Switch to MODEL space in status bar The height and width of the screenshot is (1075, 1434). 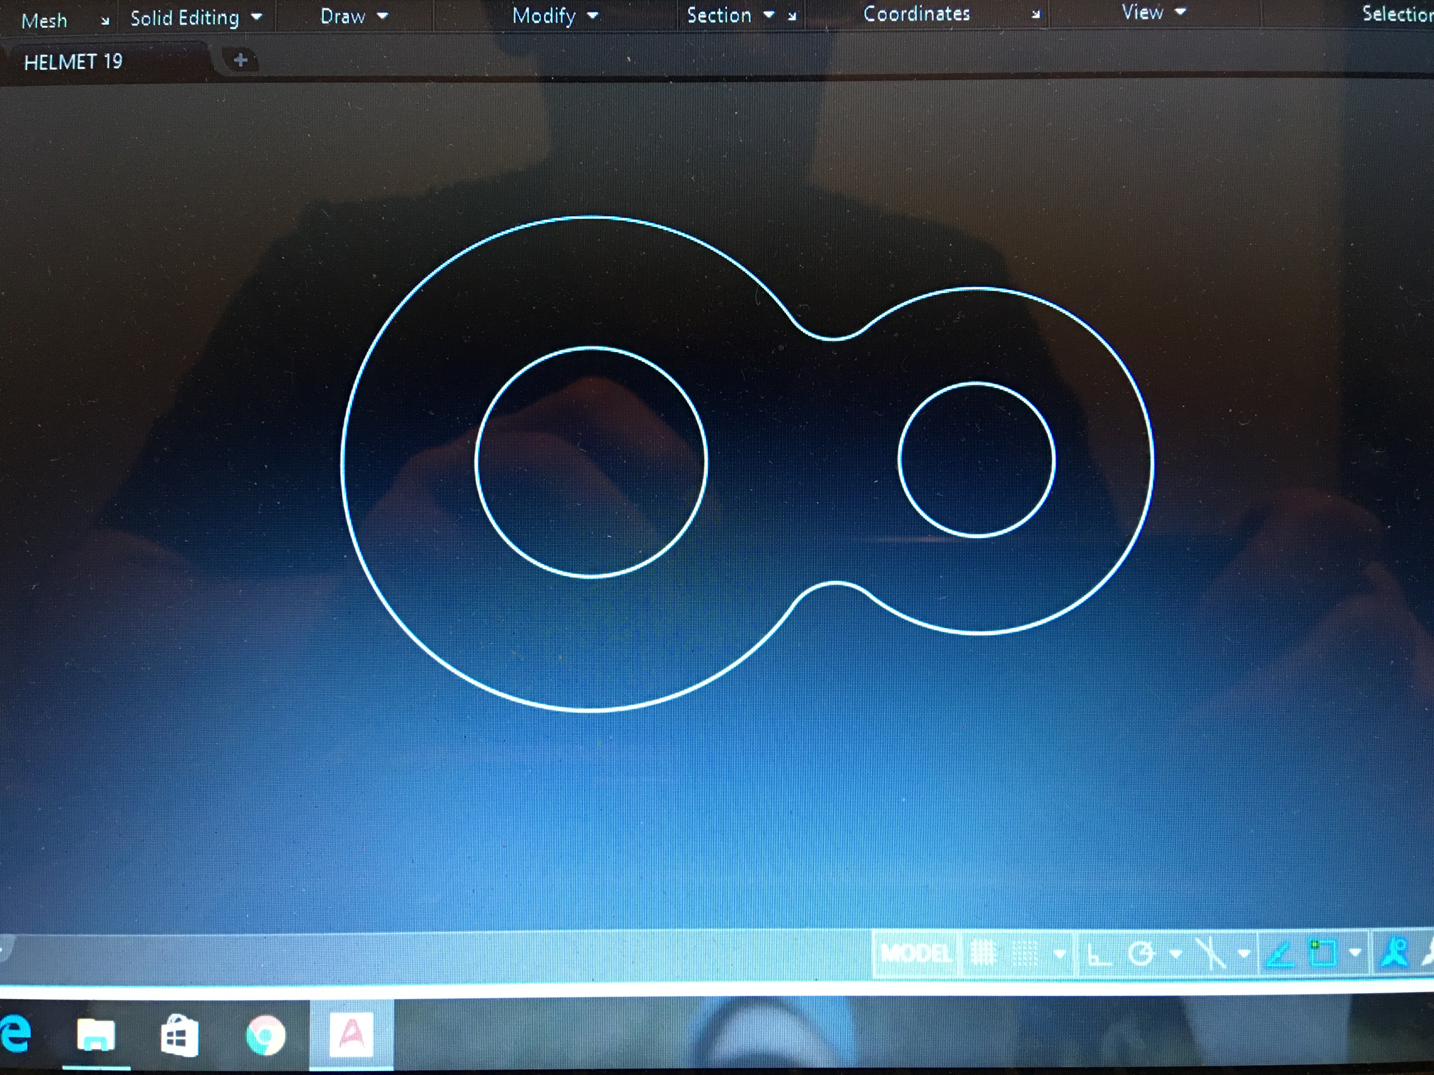coord(916,953)
